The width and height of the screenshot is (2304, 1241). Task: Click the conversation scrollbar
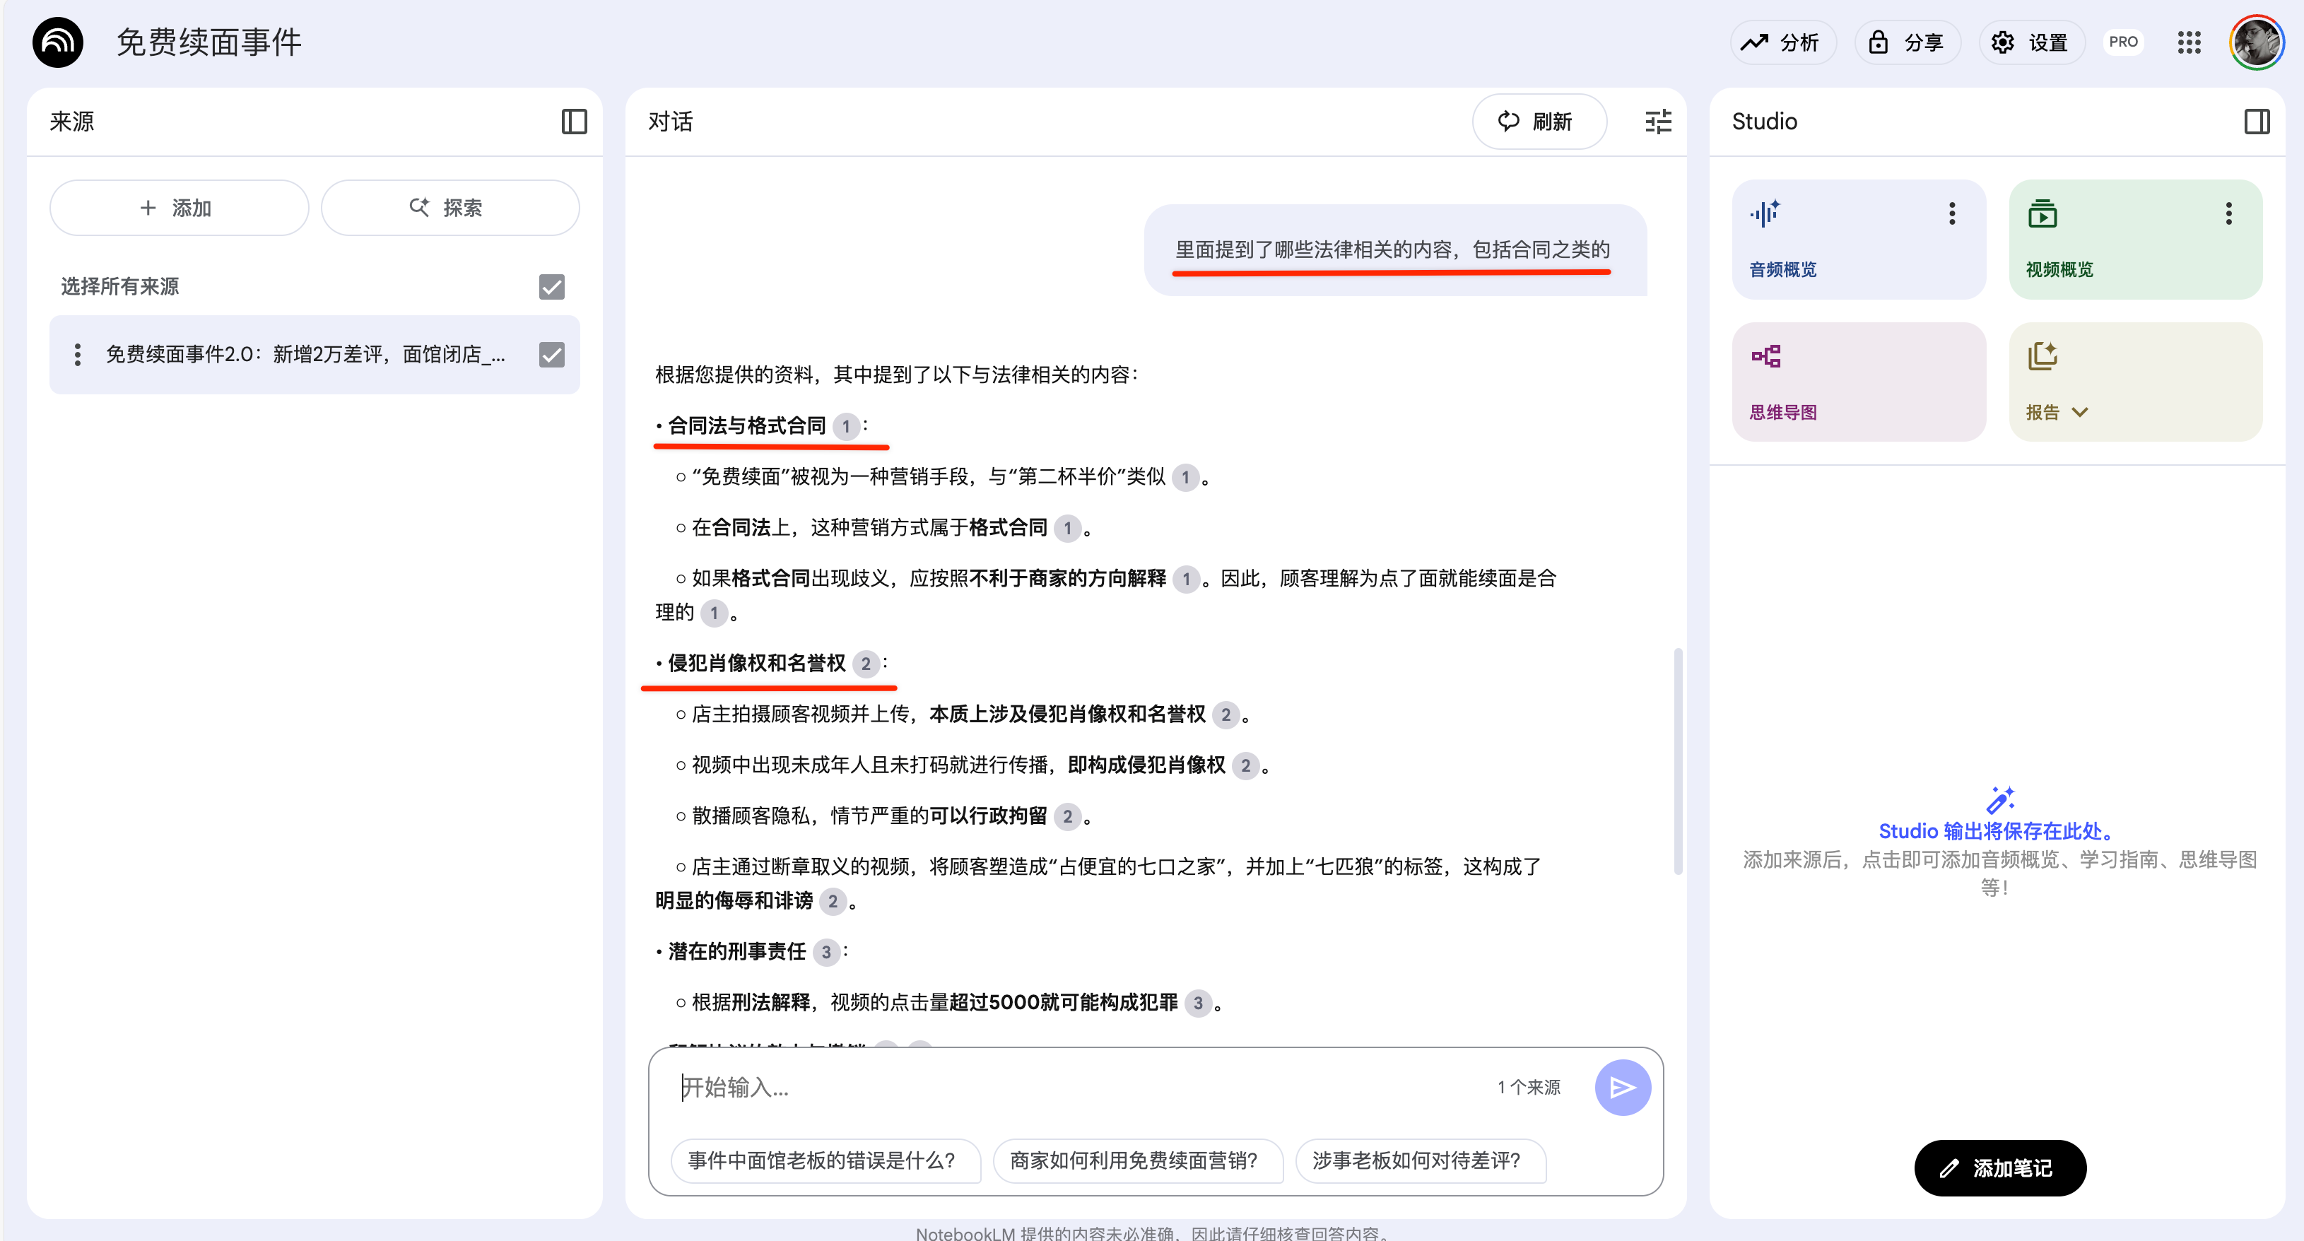(1678, 761)
